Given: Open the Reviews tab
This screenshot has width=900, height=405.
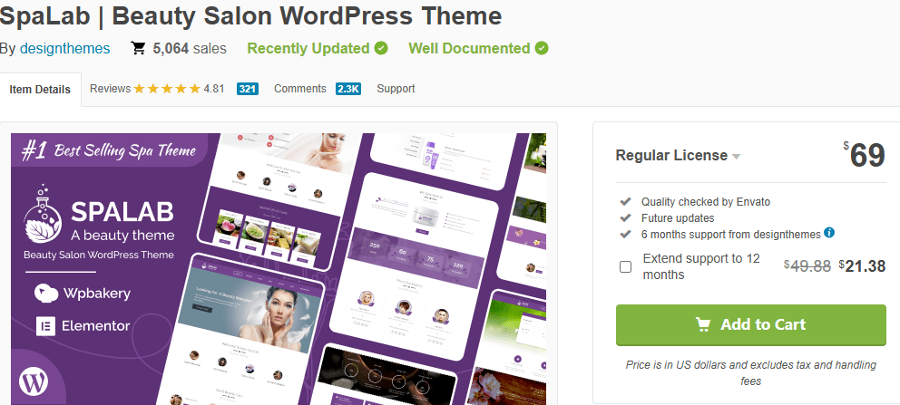Looking at the screenshot, I should click(110, 89).
